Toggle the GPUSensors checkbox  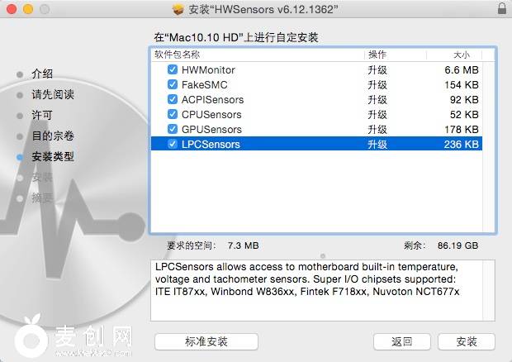(x=173, y=129)
